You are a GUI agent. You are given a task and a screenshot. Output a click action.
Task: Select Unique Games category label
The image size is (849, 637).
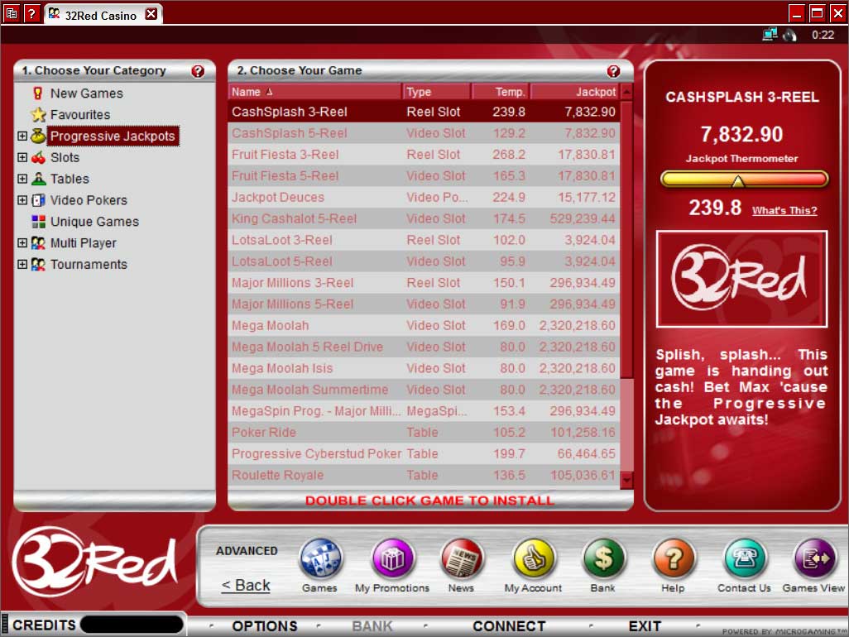pos(95,222)
